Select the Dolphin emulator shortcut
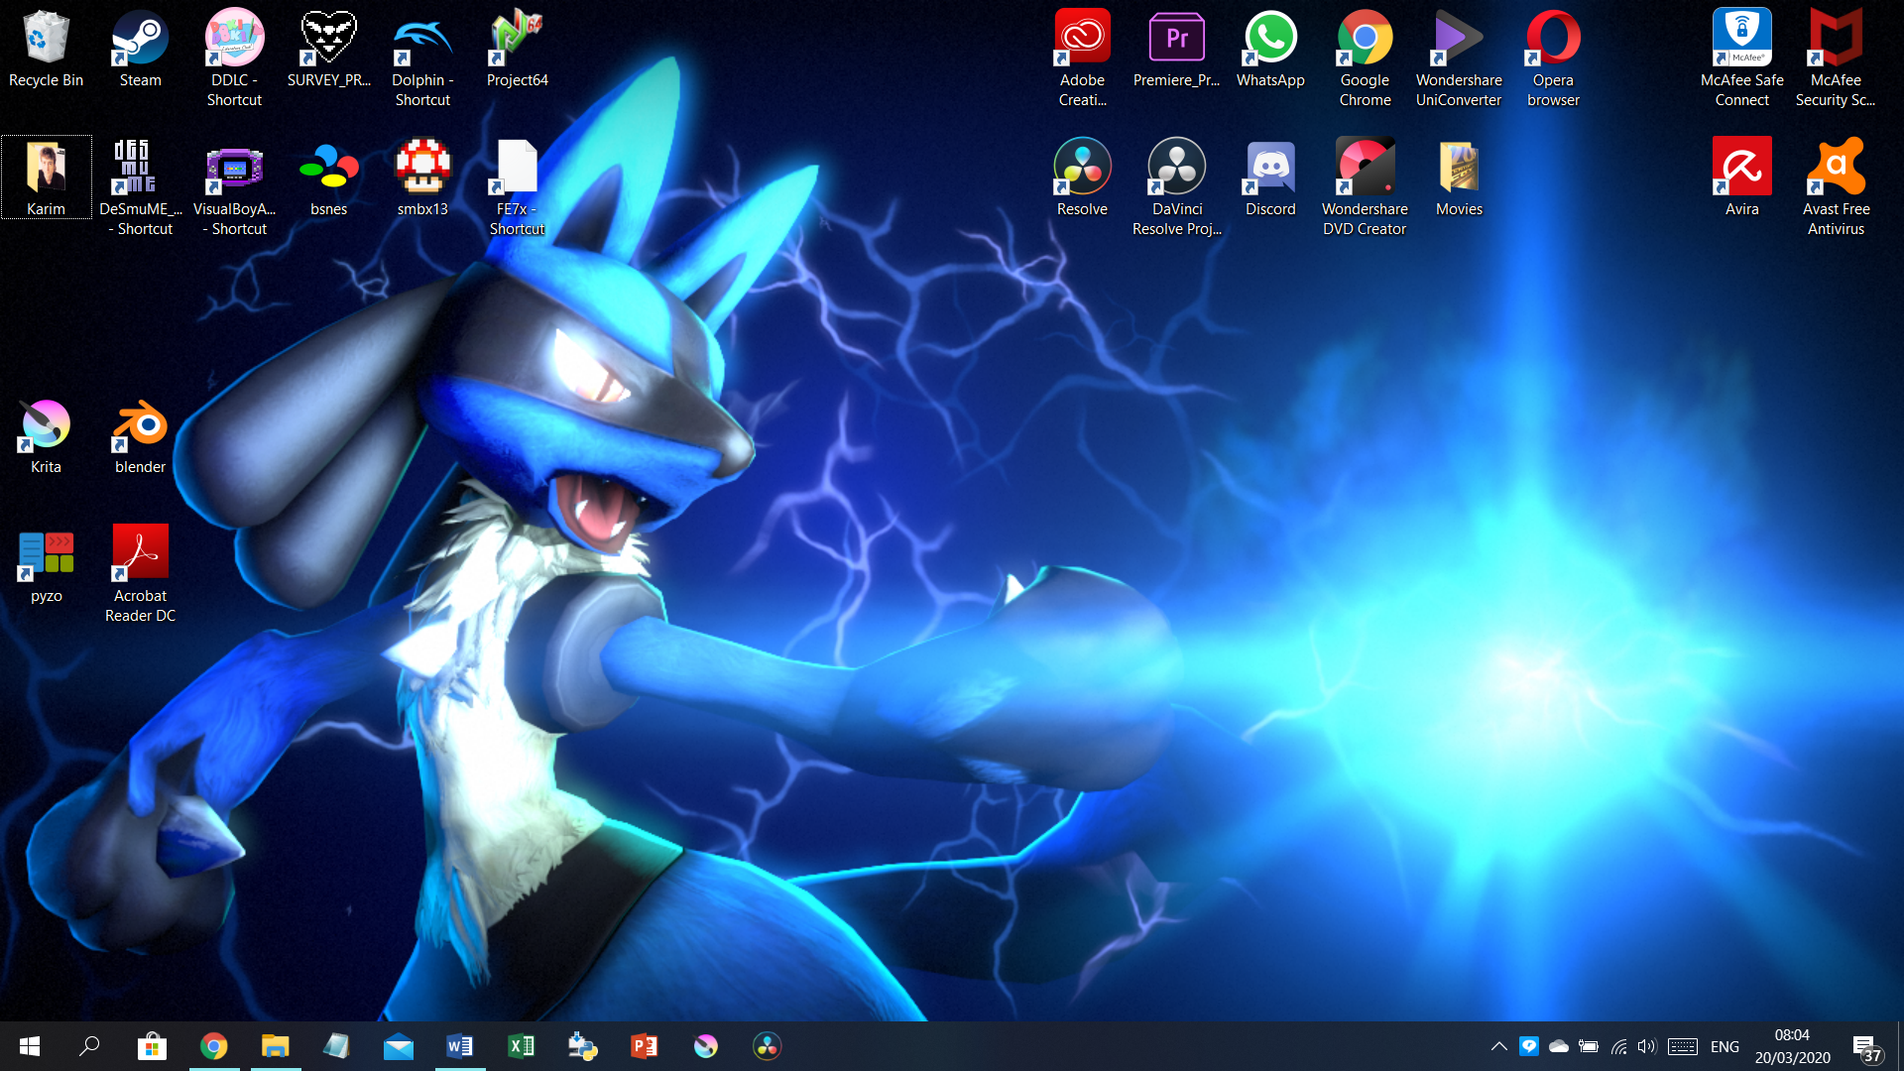Image resolution: width=1904 pixels, height=1071 pixels. tap(422, 58)
